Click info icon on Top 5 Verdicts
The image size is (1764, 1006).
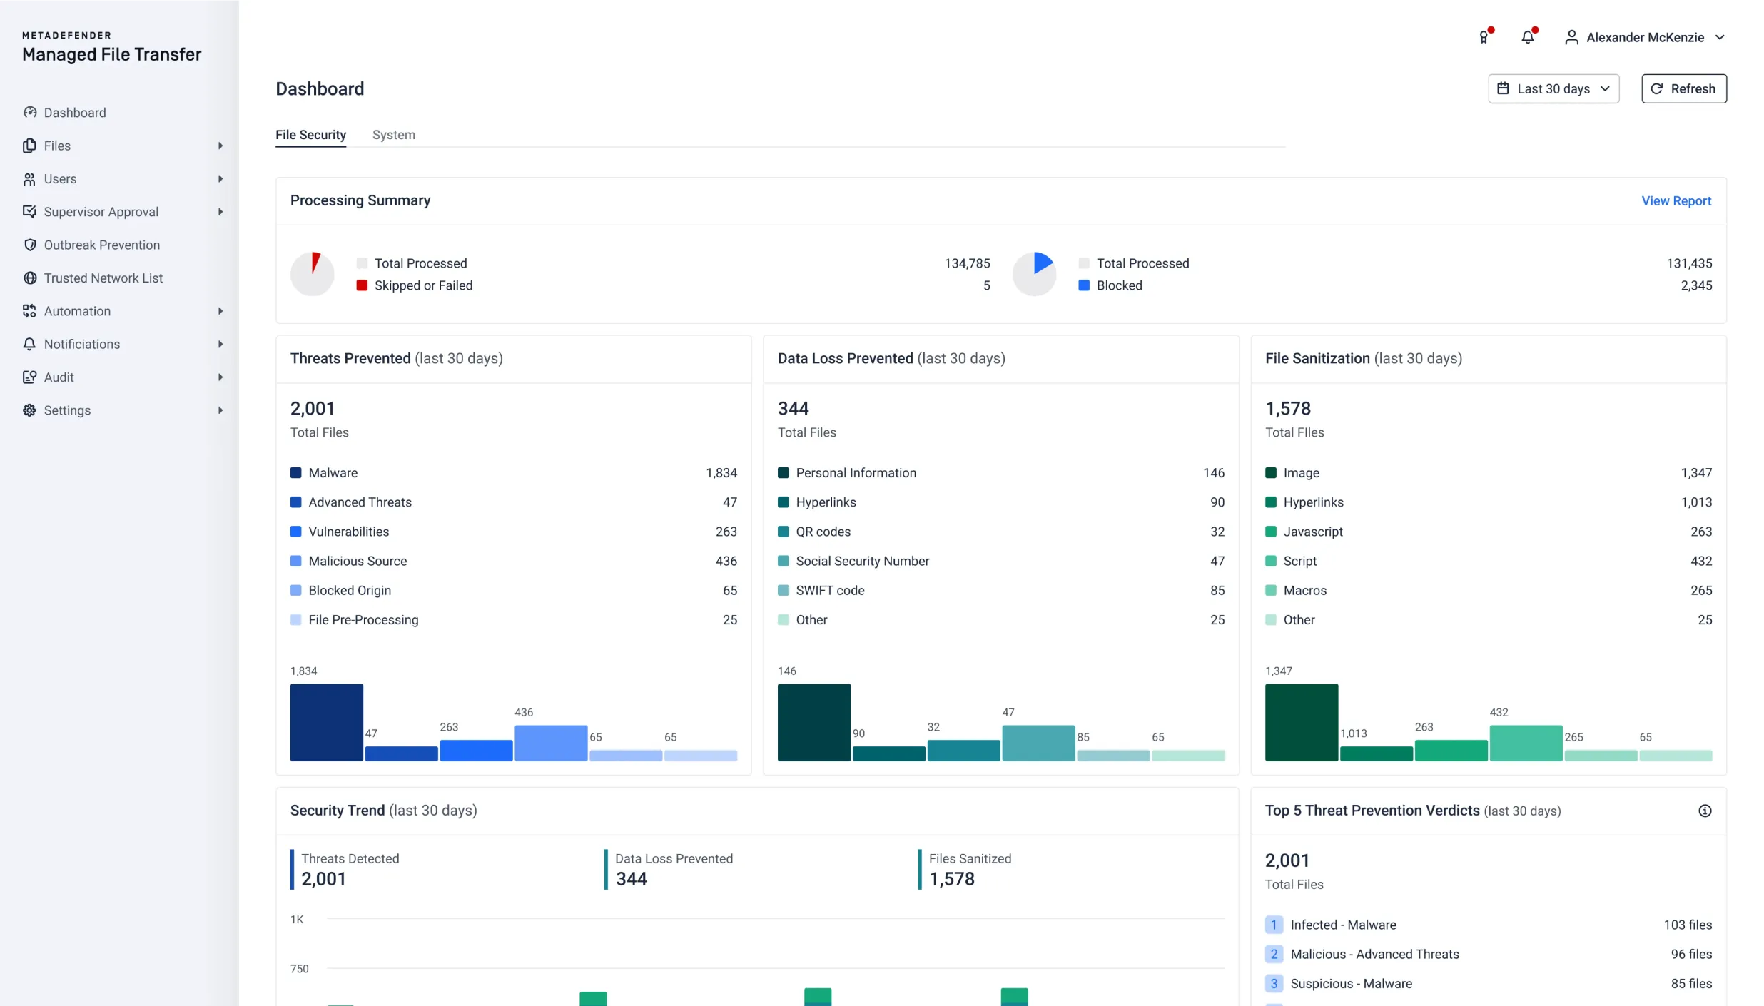pyautogui.click(x=1704, y=811)
